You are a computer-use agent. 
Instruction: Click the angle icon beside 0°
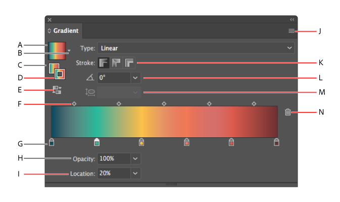(x=90, y=78)
